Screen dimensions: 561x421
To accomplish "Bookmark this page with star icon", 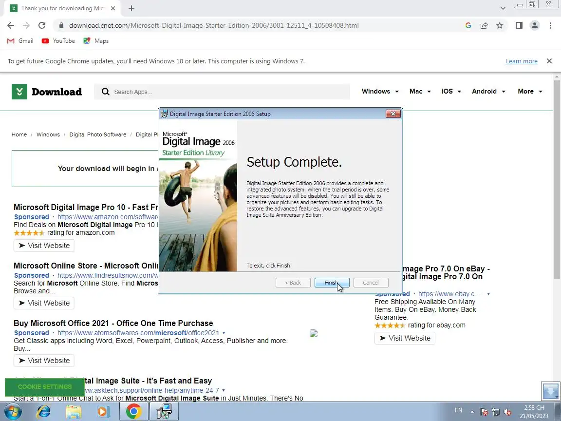I will (500, 25).
